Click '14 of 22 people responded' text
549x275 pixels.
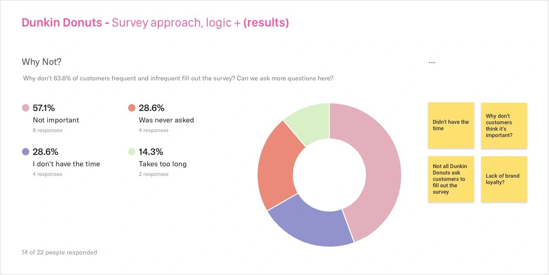tap(59, 252)
